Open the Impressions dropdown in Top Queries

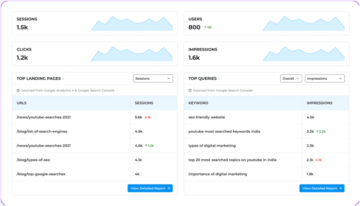324,79
